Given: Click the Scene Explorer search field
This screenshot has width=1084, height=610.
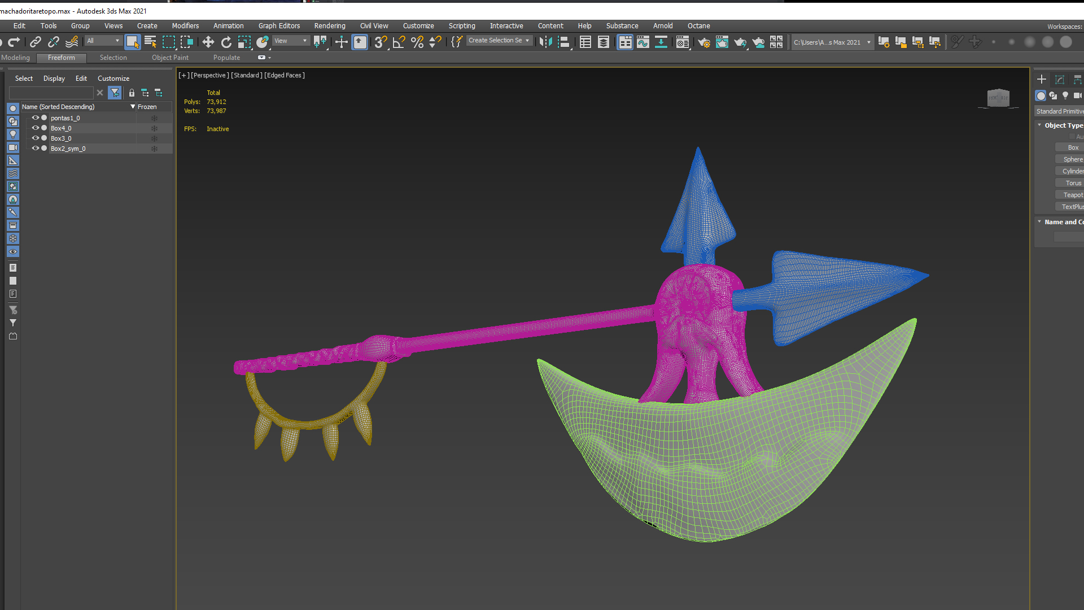Looking at the screenshot, I should coord(51,93).
